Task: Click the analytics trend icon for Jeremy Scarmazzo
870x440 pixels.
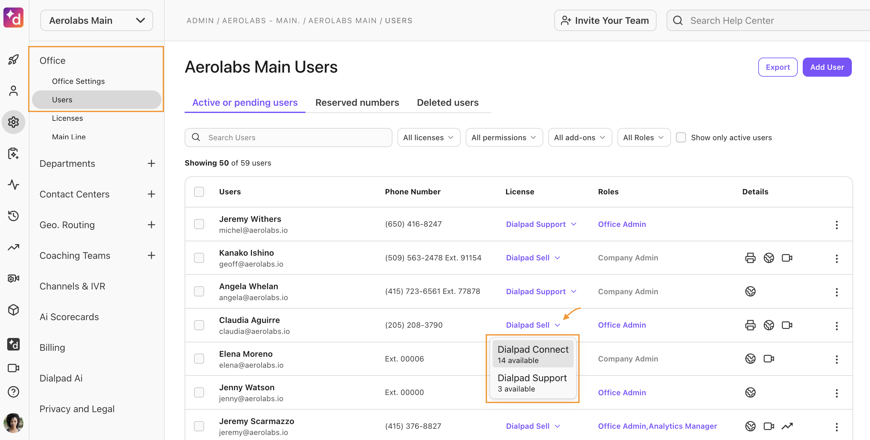Action: (x=787, y=426)
